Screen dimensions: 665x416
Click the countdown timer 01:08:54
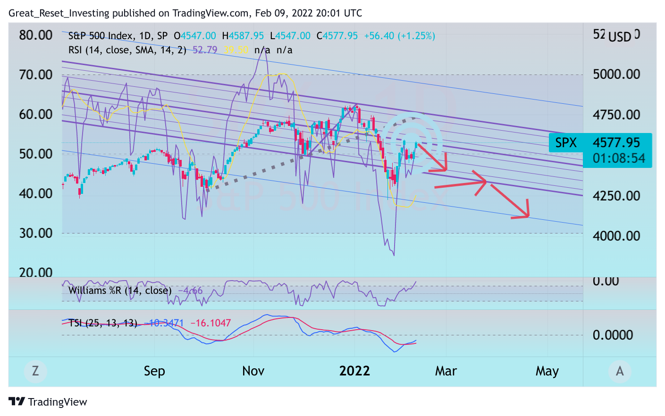619,158
